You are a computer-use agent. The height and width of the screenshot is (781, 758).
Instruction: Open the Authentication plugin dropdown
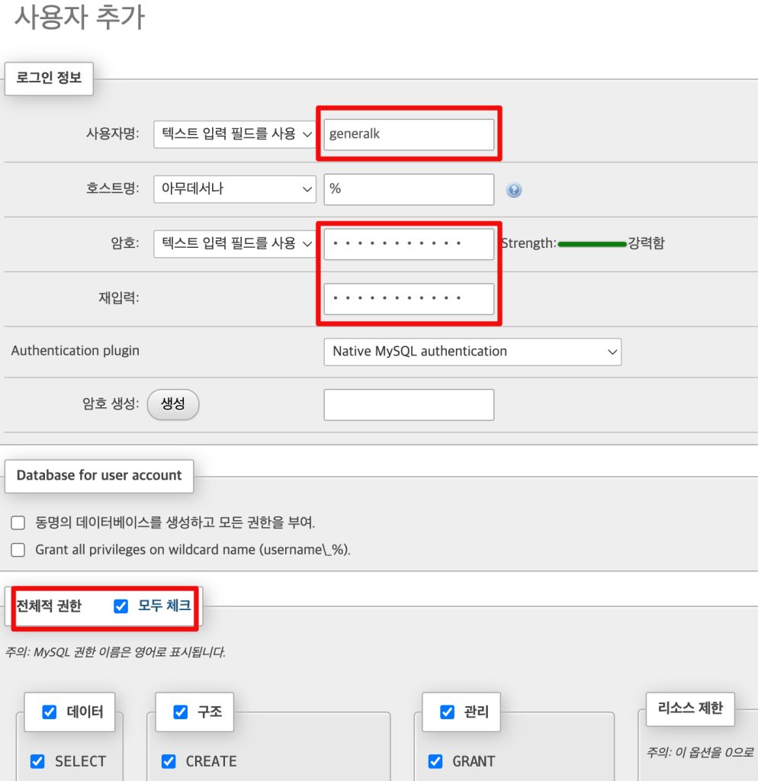click(472, 352)
